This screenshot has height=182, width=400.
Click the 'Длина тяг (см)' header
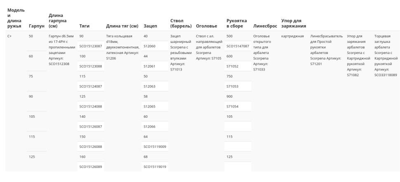122,26
